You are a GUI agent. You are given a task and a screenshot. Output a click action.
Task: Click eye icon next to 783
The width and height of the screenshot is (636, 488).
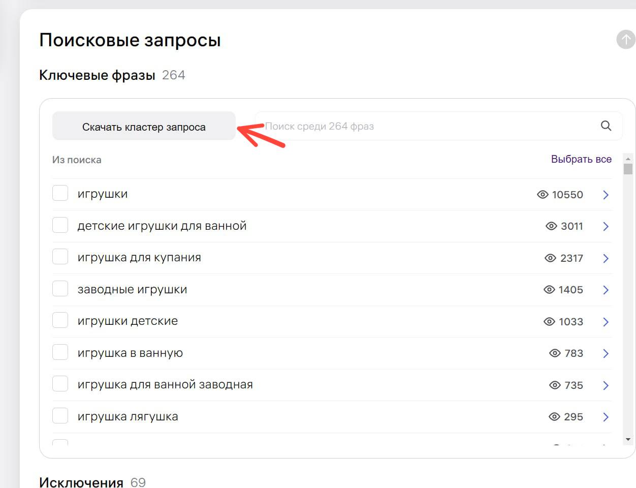click(555, 353)
